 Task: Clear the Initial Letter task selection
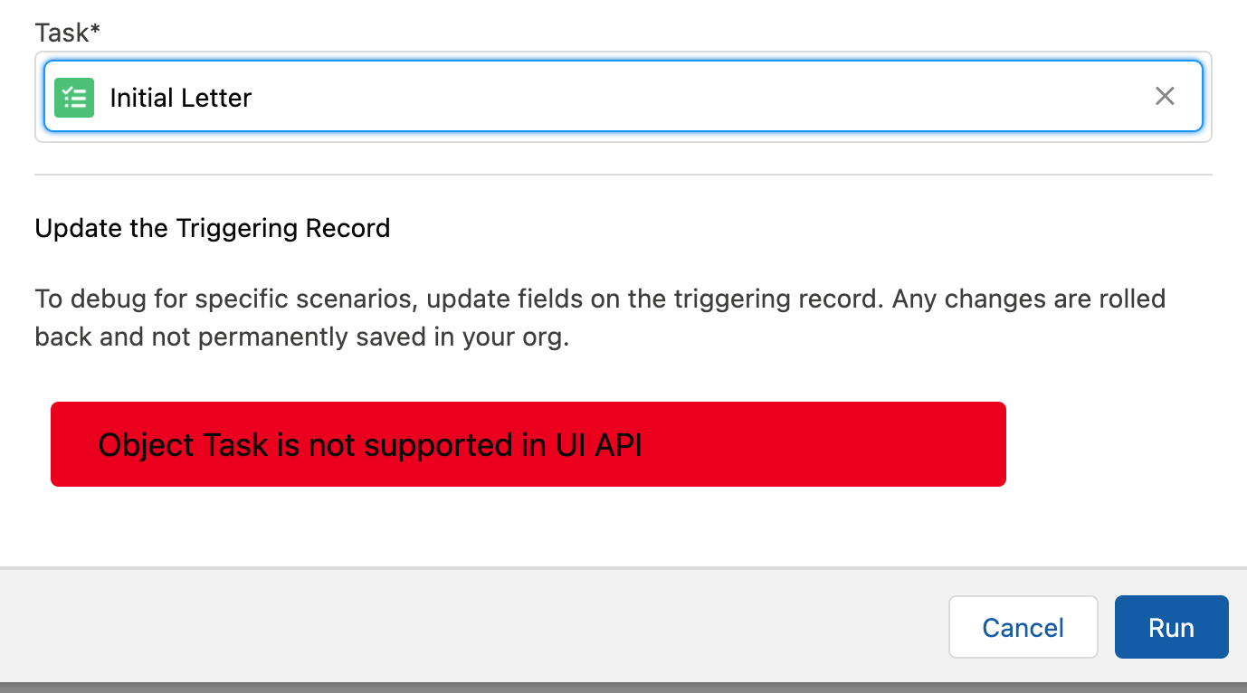[x=1165, y=96]
